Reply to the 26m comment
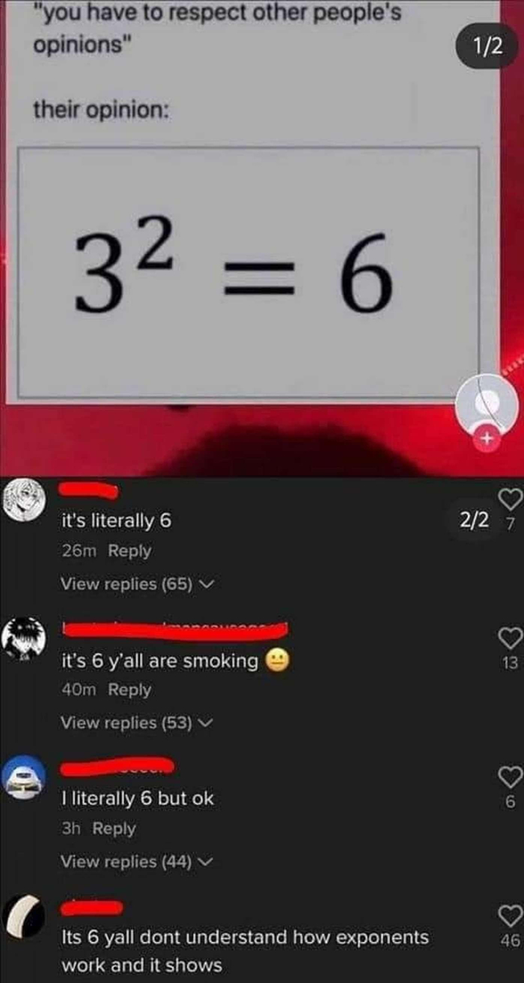The height and width of the screenshot is (983, 524). [130, 551]
